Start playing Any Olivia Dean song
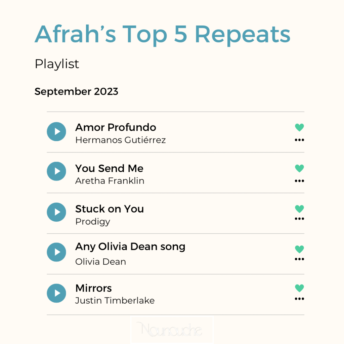344x344 pixels. coord(56,252)
